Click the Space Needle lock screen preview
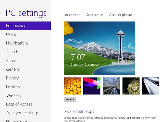The height and width of the screenshot is (122, 163). coord(100,48)
